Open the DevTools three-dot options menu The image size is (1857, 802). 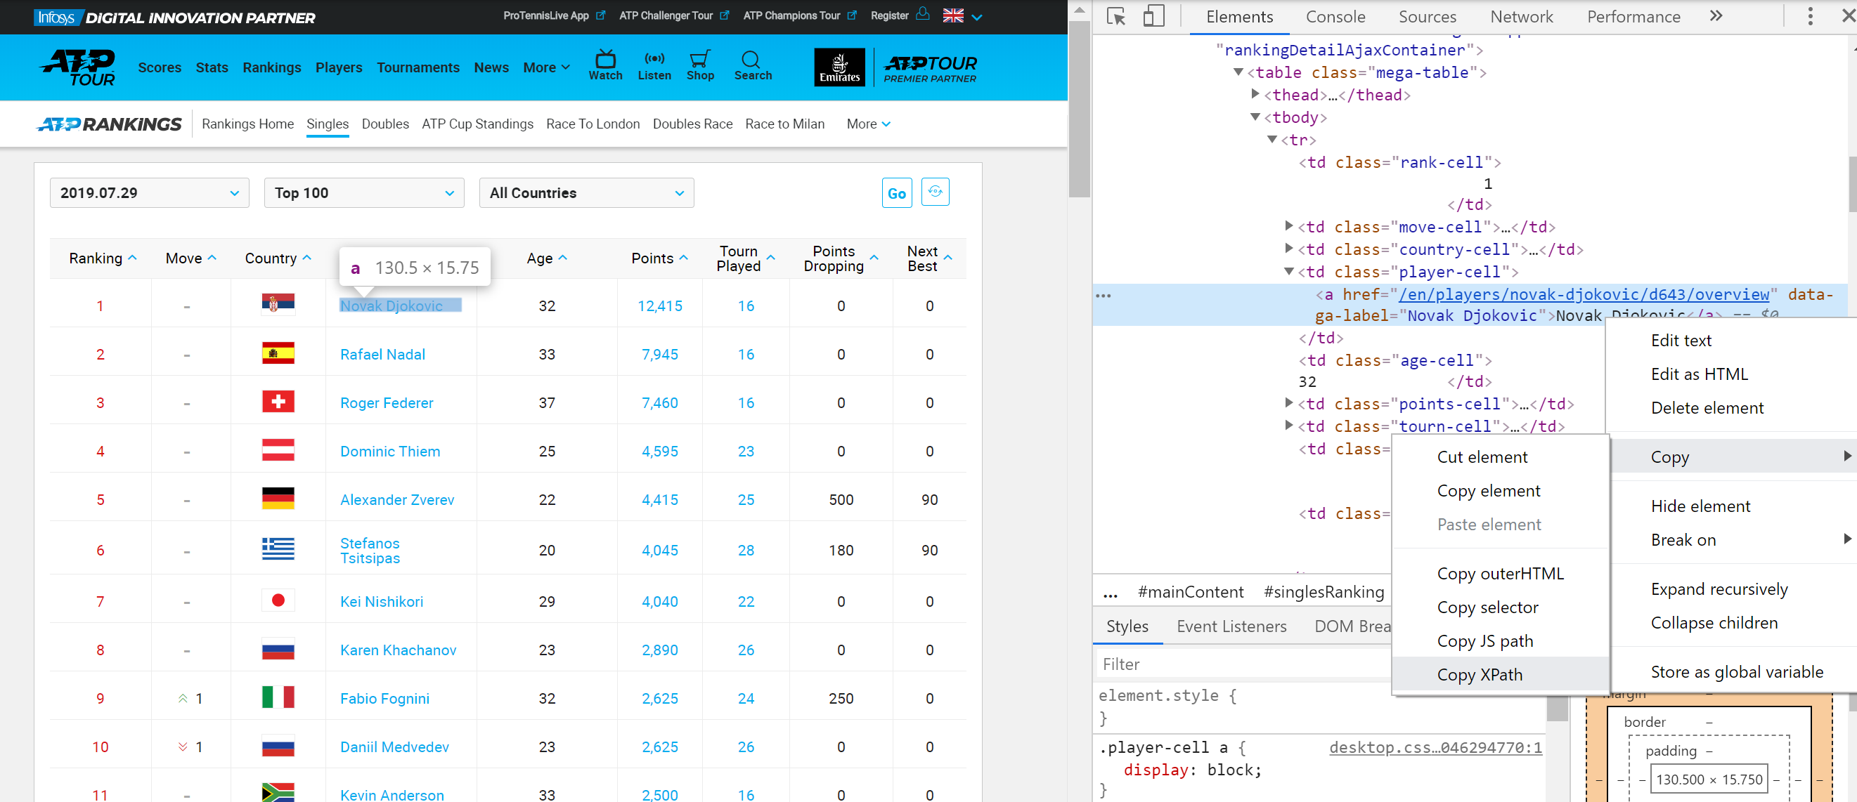pyautogui.click(x=1809, y=16)
